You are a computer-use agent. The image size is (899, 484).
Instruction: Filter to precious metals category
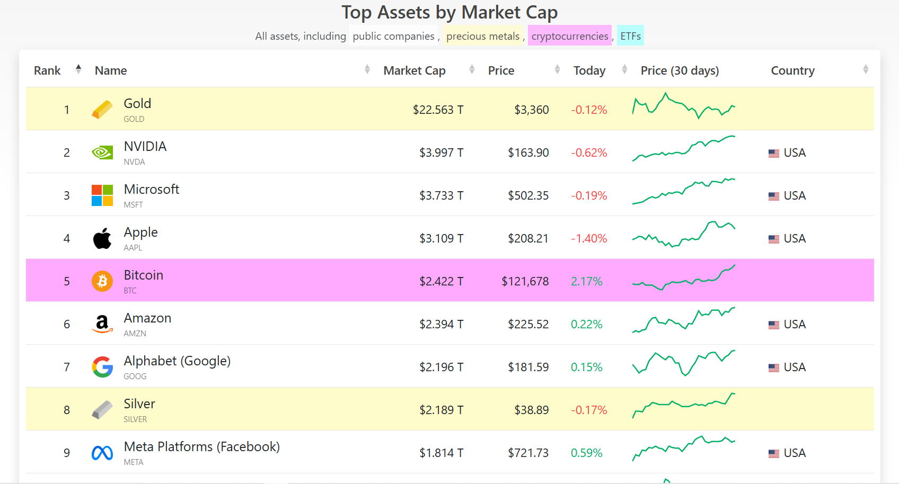(483, 36)
